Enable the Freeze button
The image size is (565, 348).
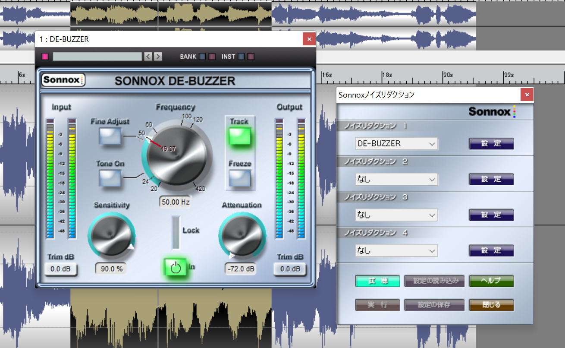tap(240, 178)
